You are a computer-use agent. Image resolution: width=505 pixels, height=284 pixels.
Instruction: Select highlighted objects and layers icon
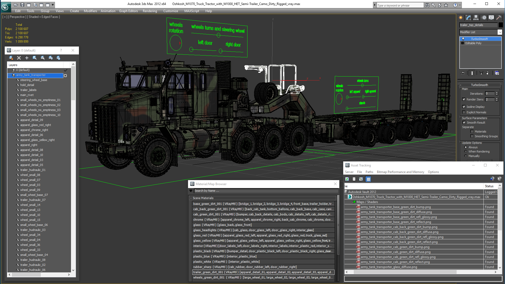click(35, 58)
